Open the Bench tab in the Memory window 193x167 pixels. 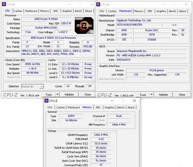click(x=121, y=107)
